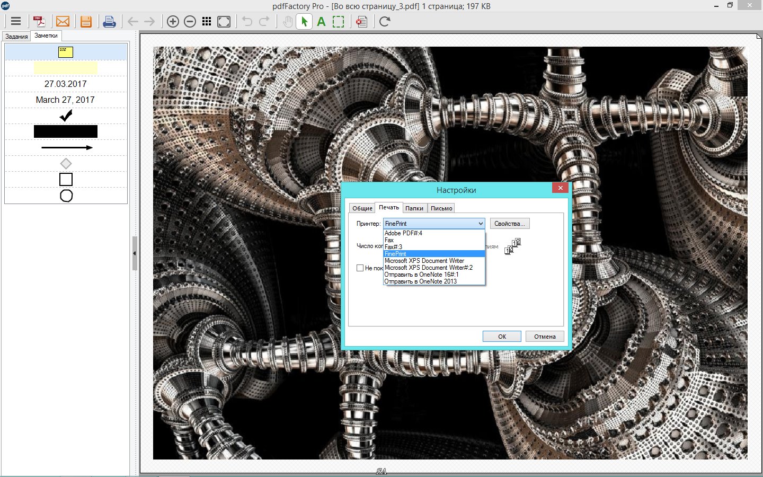Fit page to window icon

coord(224,21)
